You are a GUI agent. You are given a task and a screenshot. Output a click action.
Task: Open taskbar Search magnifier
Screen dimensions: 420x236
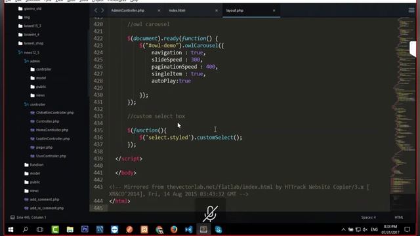(x=26, y=229)
